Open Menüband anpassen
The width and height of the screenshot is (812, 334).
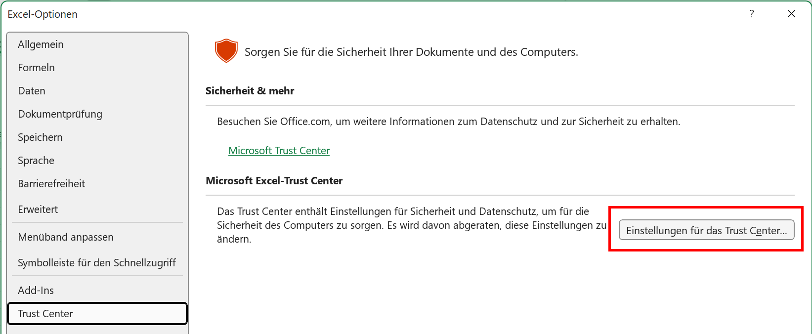tap(66, 237)
